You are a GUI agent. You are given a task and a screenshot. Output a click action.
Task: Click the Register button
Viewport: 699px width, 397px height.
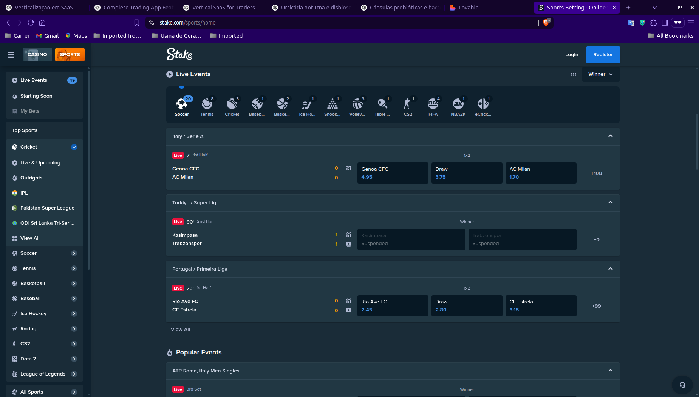click(x=603, y=55)
